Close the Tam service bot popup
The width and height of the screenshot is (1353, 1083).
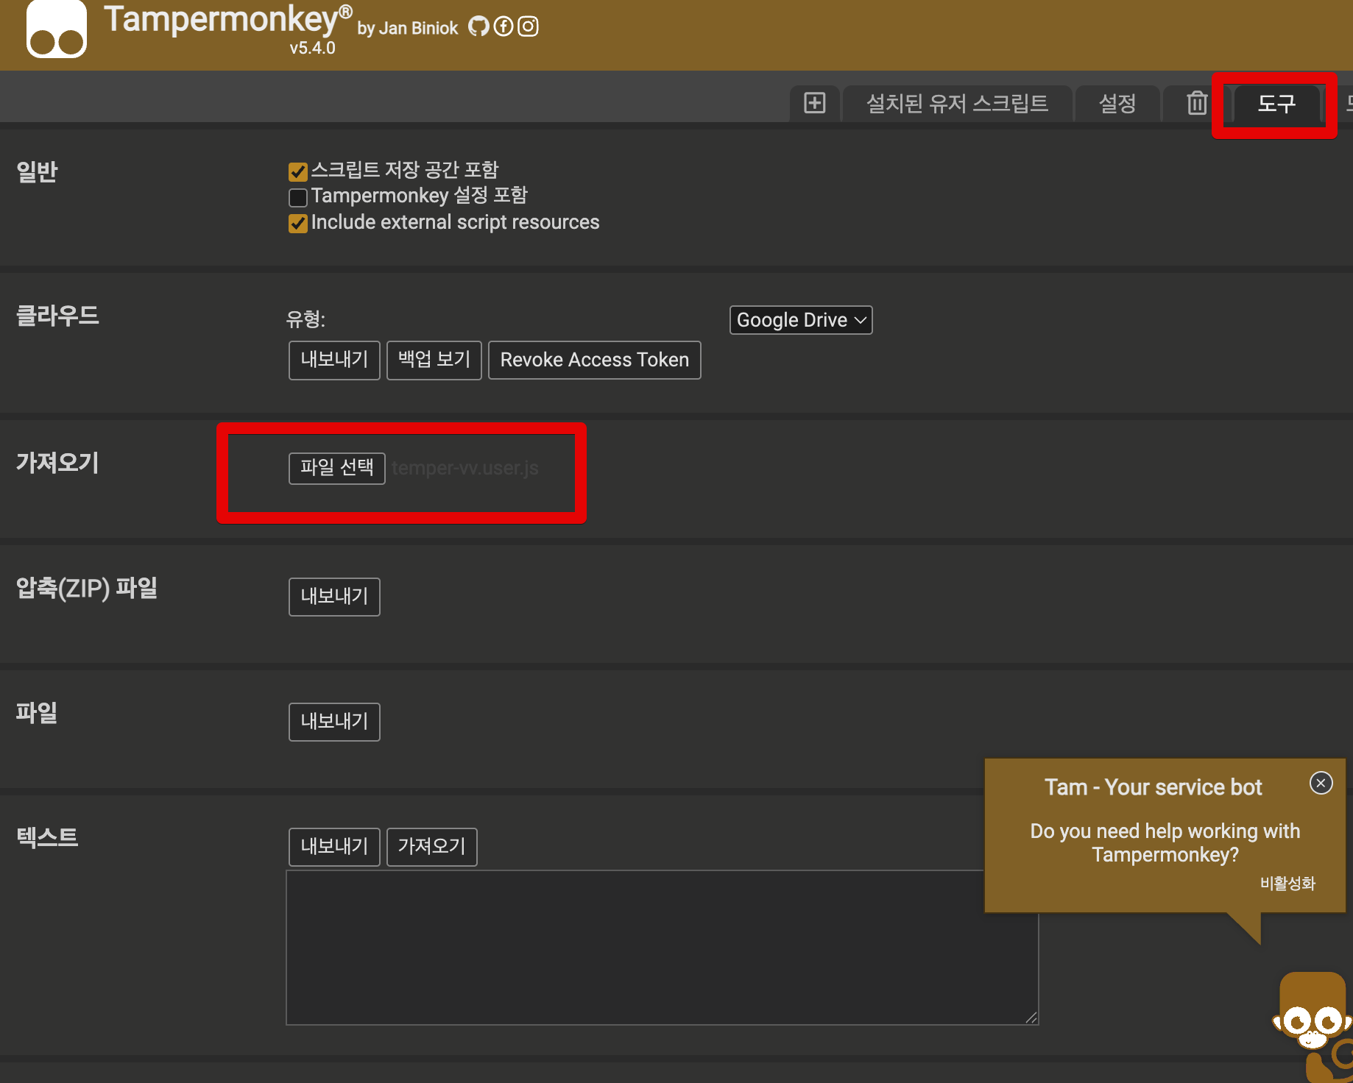(x=1321, y=783)
